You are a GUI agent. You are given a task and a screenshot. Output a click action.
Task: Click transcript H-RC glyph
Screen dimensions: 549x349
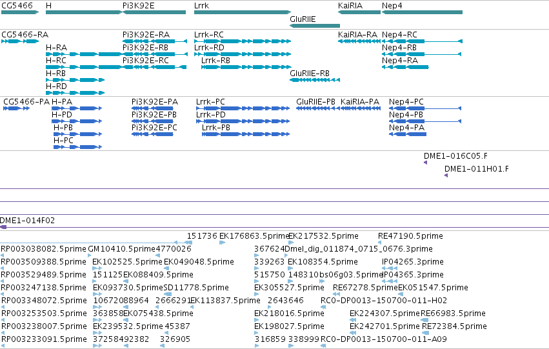(84, 67)
